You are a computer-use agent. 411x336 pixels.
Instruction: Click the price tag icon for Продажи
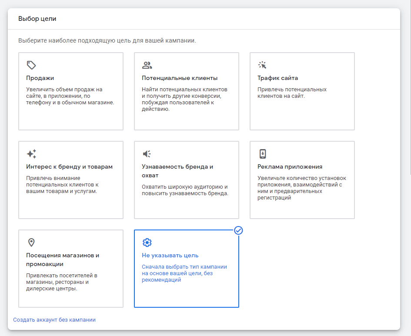pyautogui.click(x=31, y=65)
